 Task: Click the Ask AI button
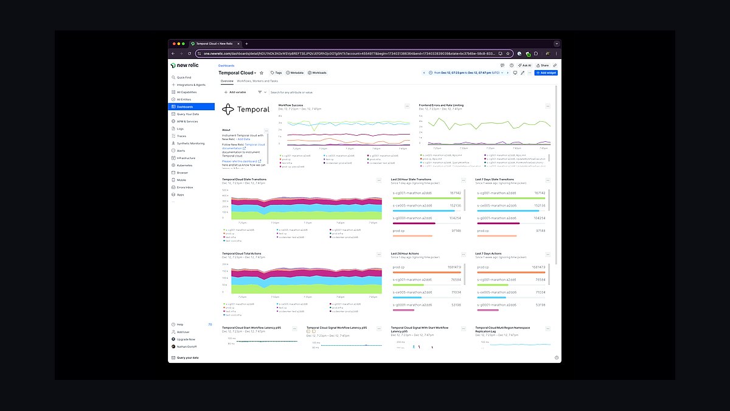point(525,65)
